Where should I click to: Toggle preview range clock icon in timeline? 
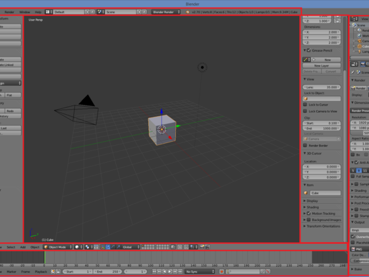pyautogui.click(x=53, y=272)
